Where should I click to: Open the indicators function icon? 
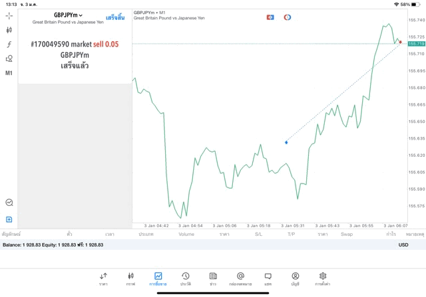click(9, 45)
